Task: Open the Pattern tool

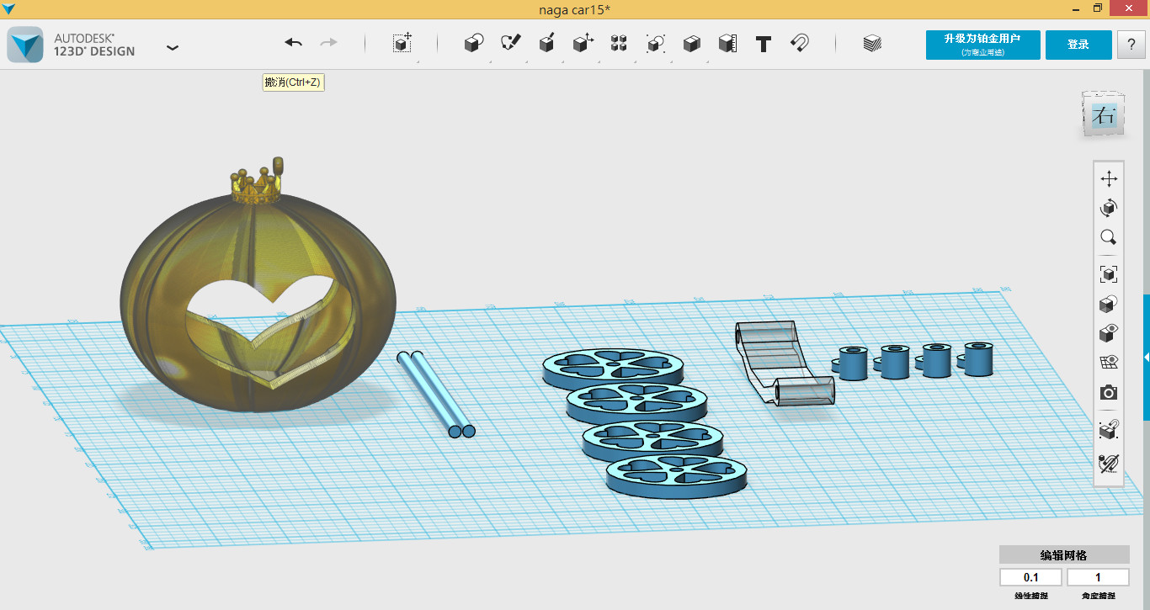Action: (619, 44)
